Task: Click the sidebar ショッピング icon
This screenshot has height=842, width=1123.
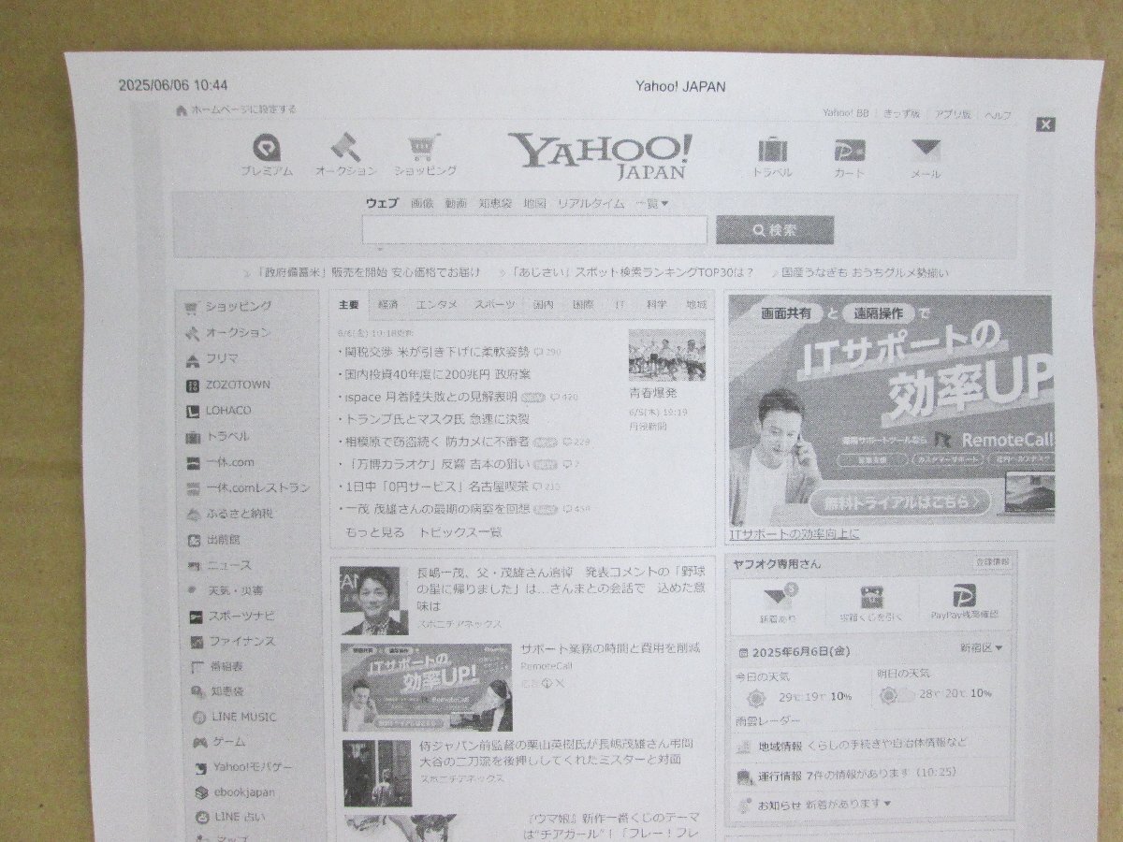Action: pyautogui.click(x=192, y=307)
